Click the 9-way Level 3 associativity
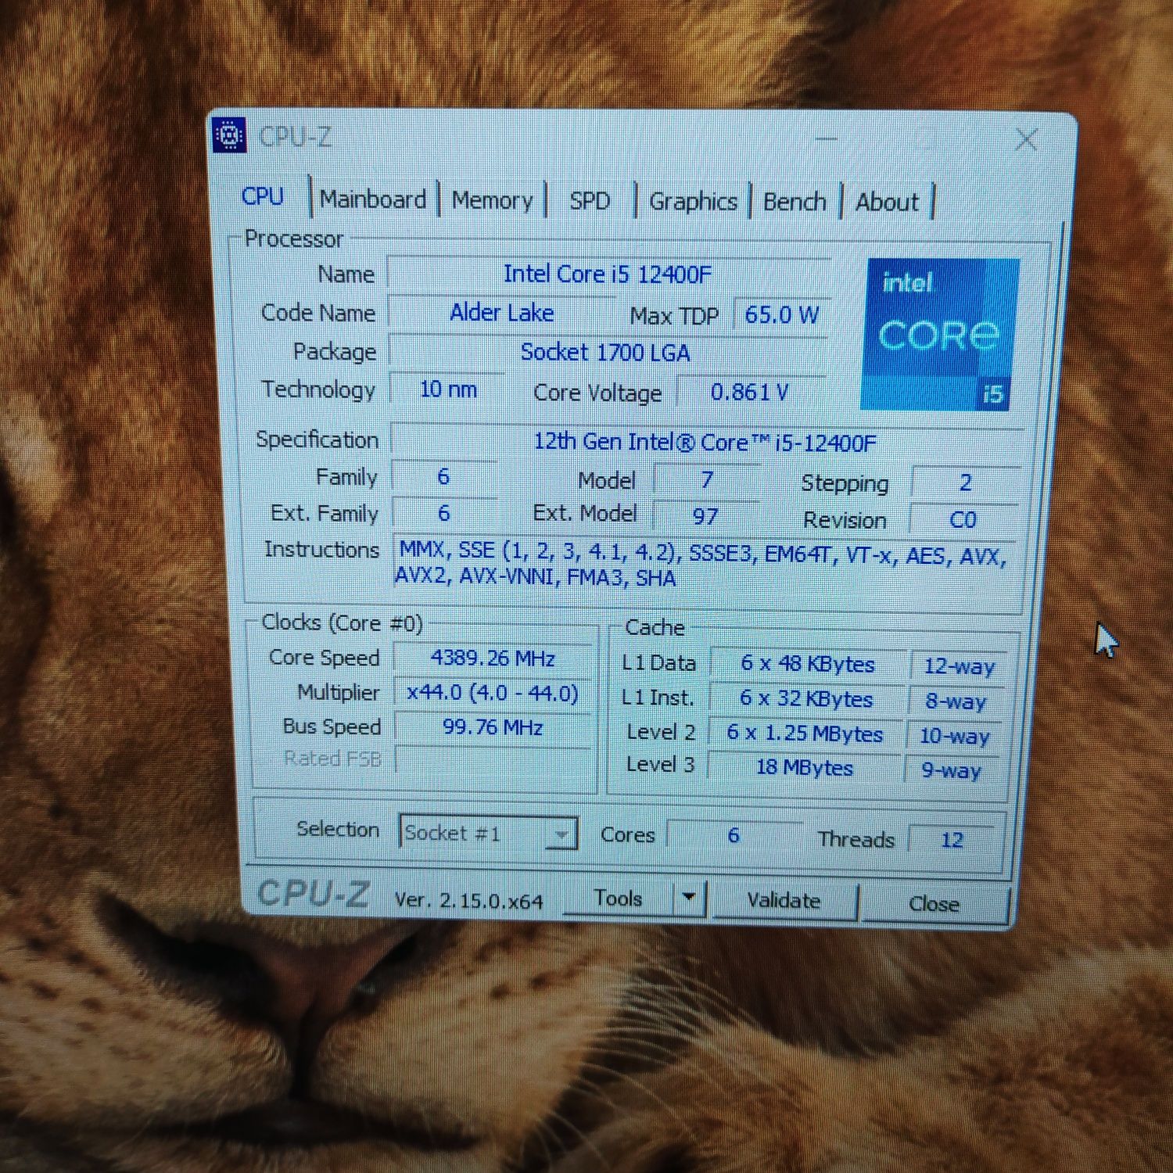Screen dimensions: 1173x1173 (x=951, y=770)
